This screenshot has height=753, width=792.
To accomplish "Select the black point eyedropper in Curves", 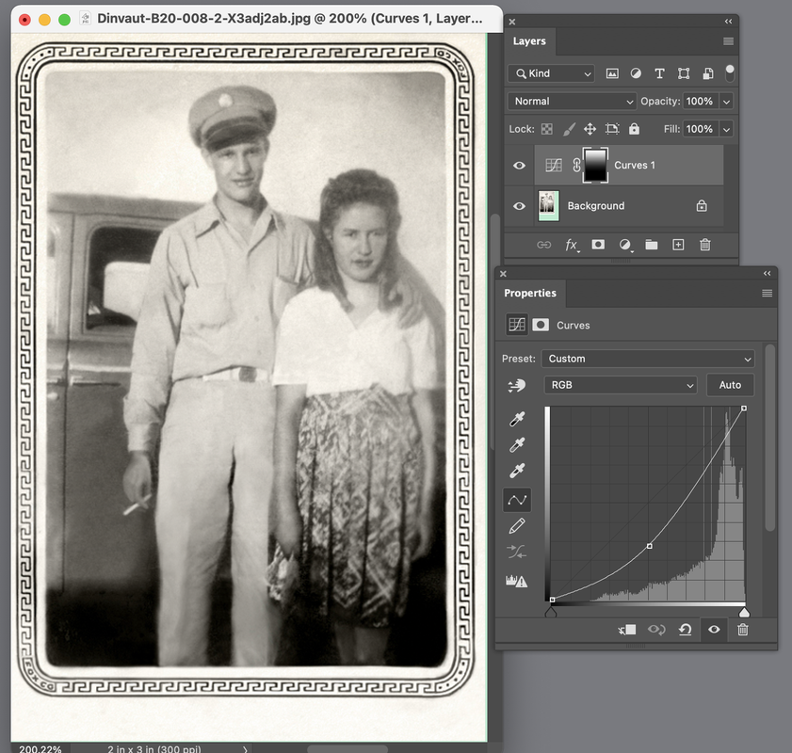I will (517, 420).
